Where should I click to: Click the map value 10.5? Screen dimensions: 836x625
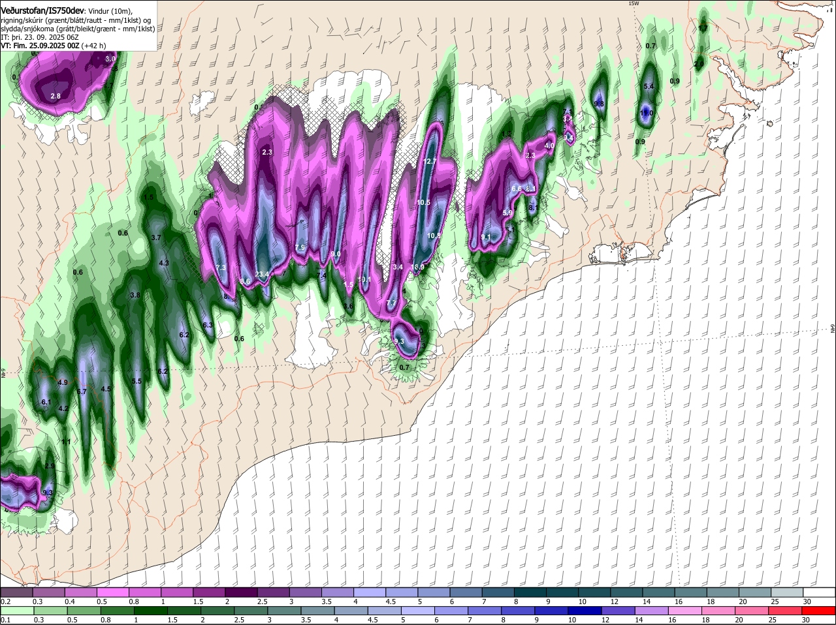(x=423, y=202)
